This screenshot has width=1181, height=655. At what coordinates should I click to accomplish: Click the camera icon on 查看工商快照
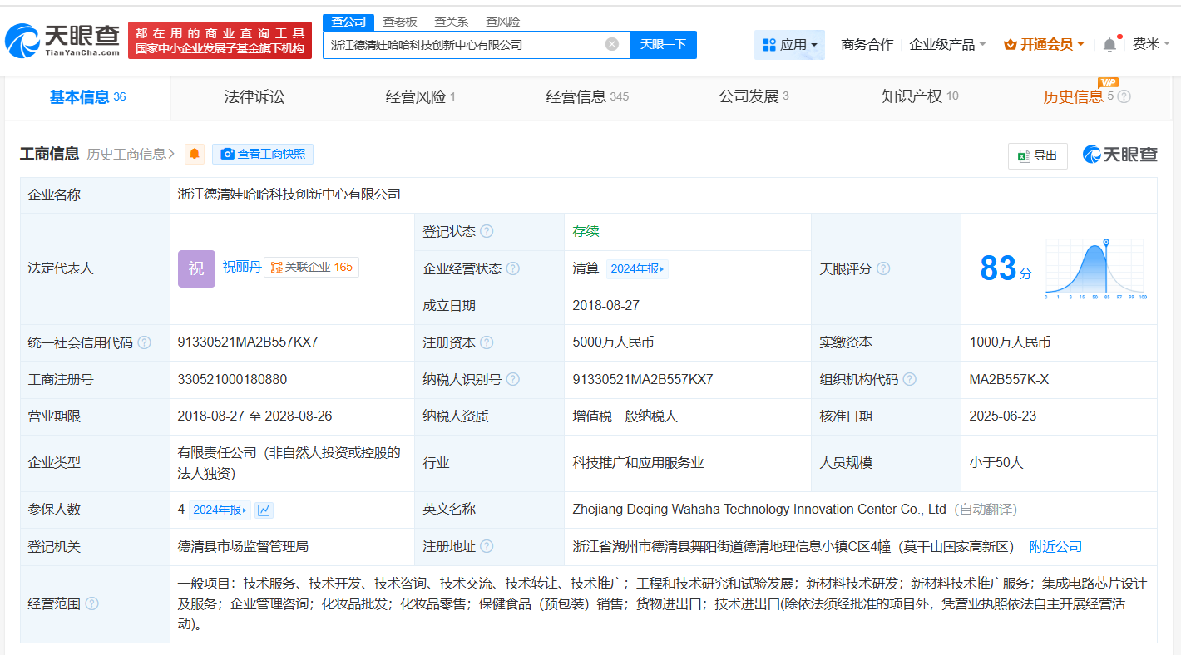(226, 155)
